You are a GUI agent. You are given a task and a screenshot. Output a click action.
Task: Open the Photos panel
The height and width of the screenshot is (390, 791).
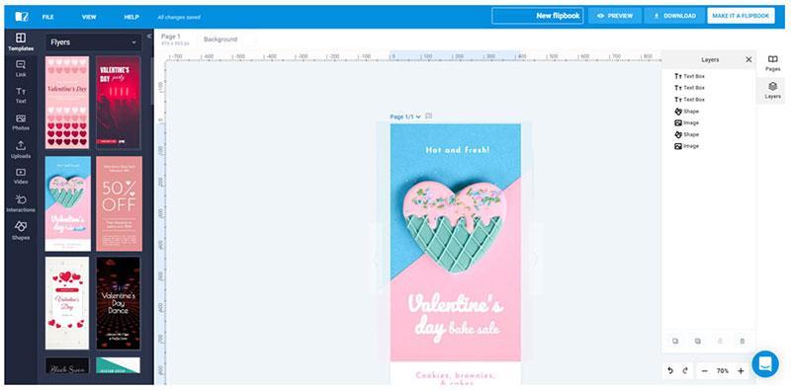point(21,122)
